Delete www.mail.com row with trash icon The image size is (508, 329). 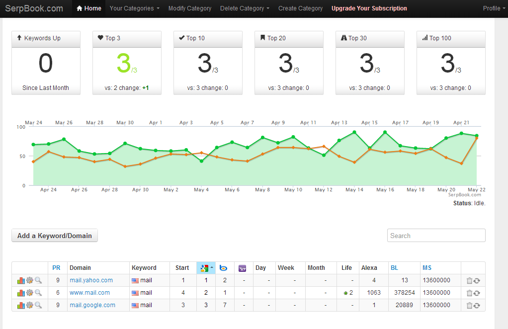click(x=469, y=293)
